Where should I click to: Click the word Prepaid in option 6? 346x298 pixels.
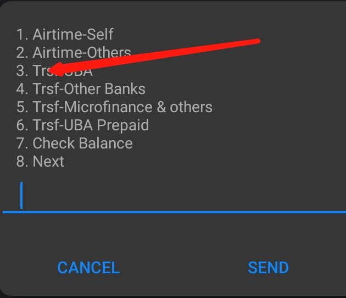point(123,125)
